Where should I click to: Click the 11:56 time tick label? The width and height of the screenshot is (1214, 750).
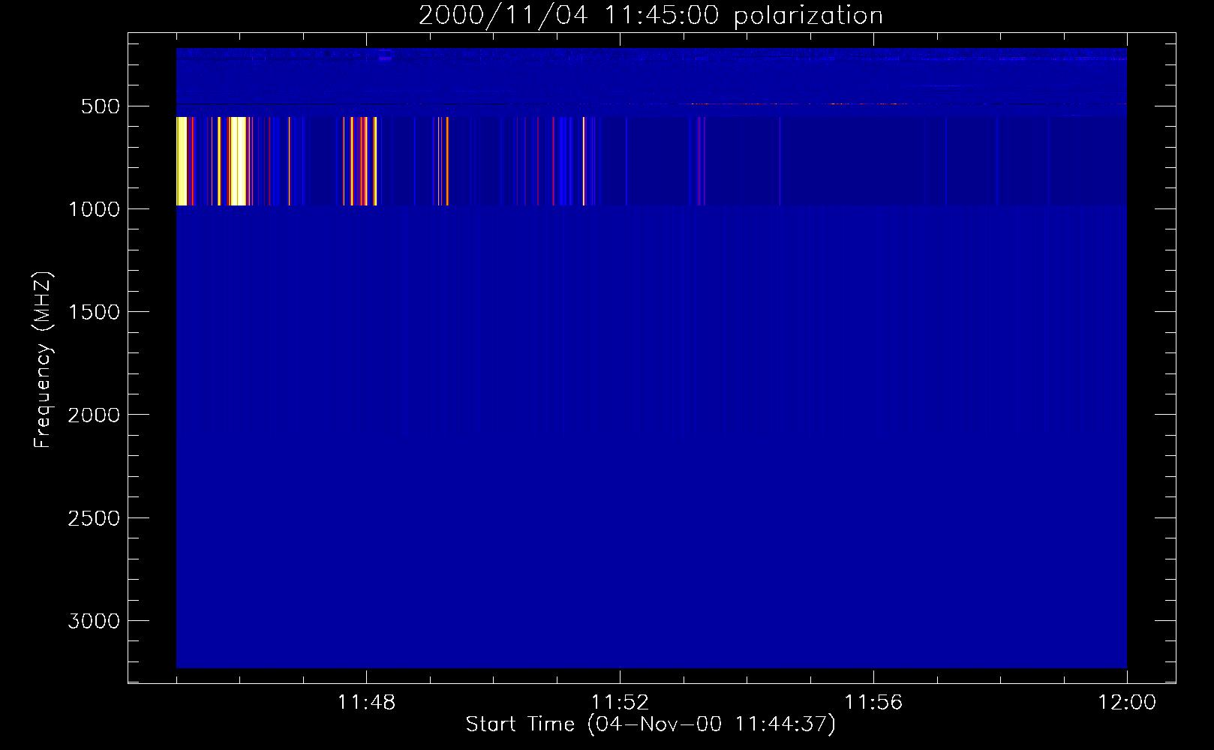[873, 703]
